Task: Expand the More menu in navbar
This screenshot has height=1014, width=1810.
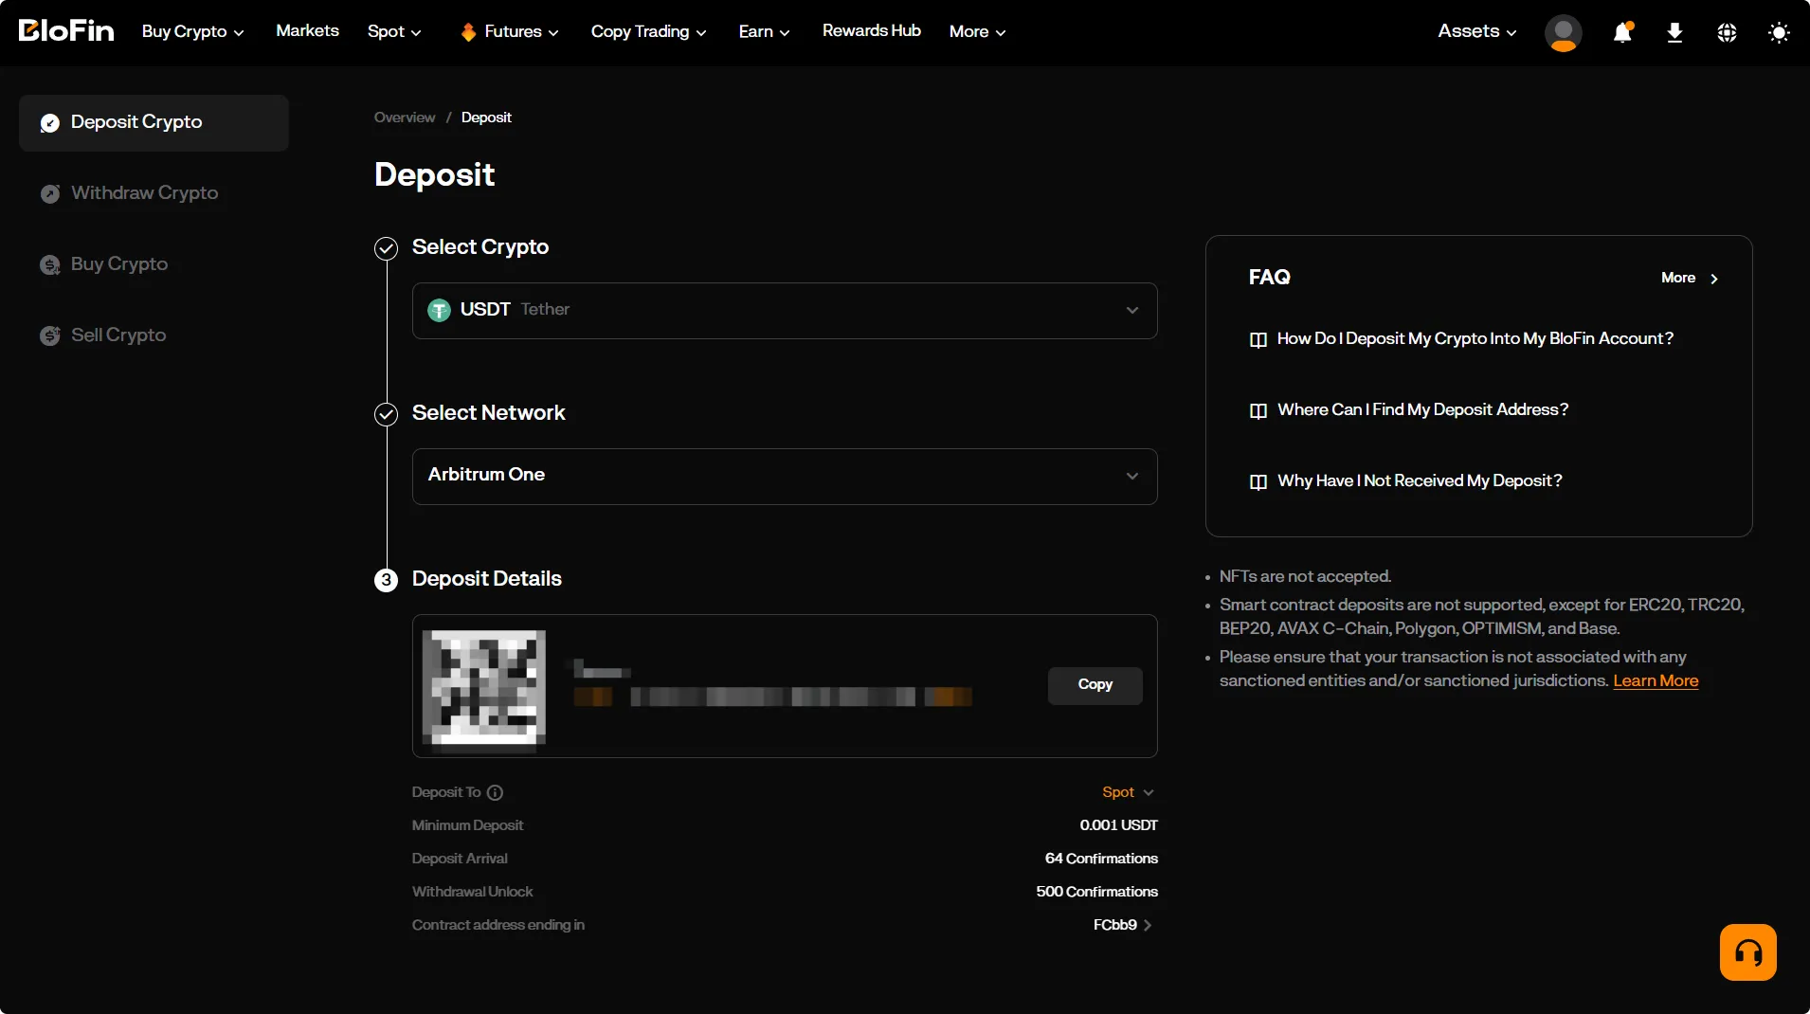Action: click(978, 31)
